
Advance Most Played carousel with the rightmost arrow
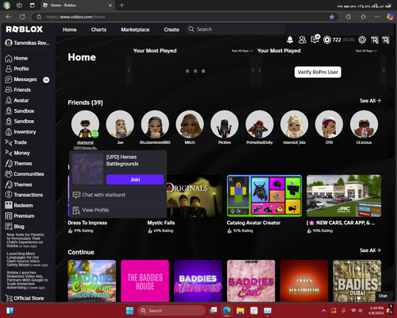point(384,70)
